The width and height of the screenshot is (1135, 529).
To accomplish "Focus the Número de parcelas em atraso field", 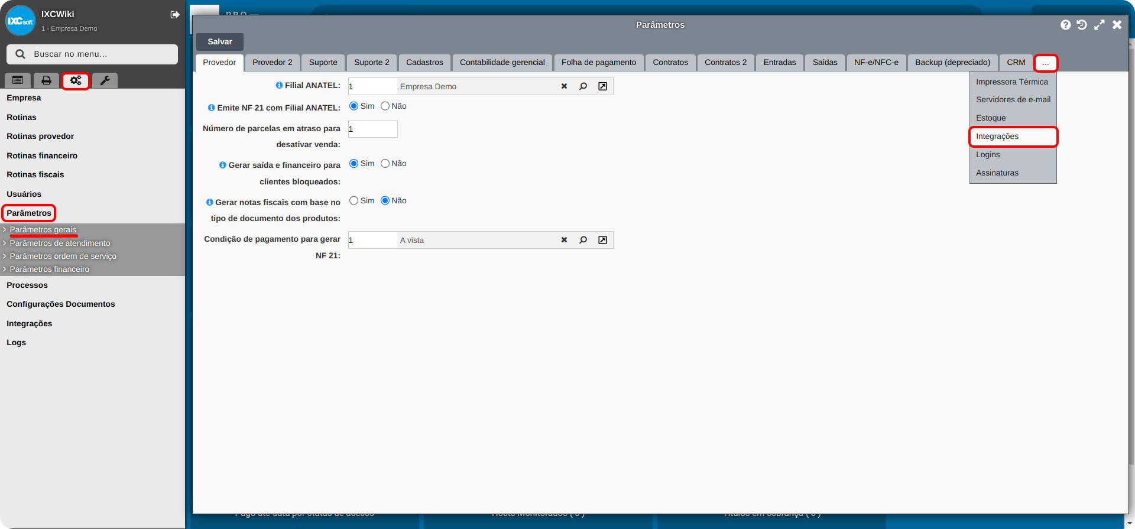I will coord(372,129).
